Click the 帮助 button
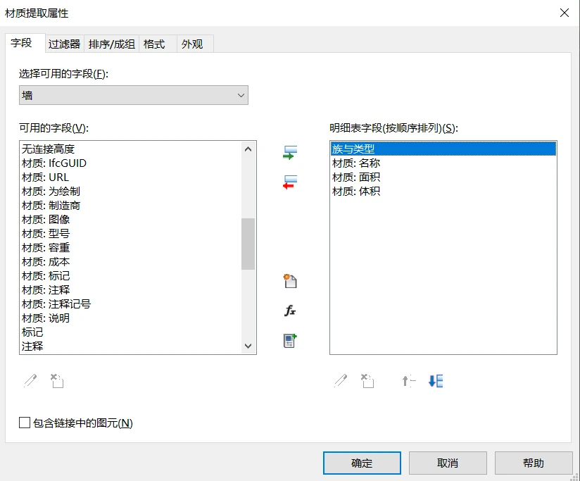This screenshot has width=580, height=481. tap(534, 463)
